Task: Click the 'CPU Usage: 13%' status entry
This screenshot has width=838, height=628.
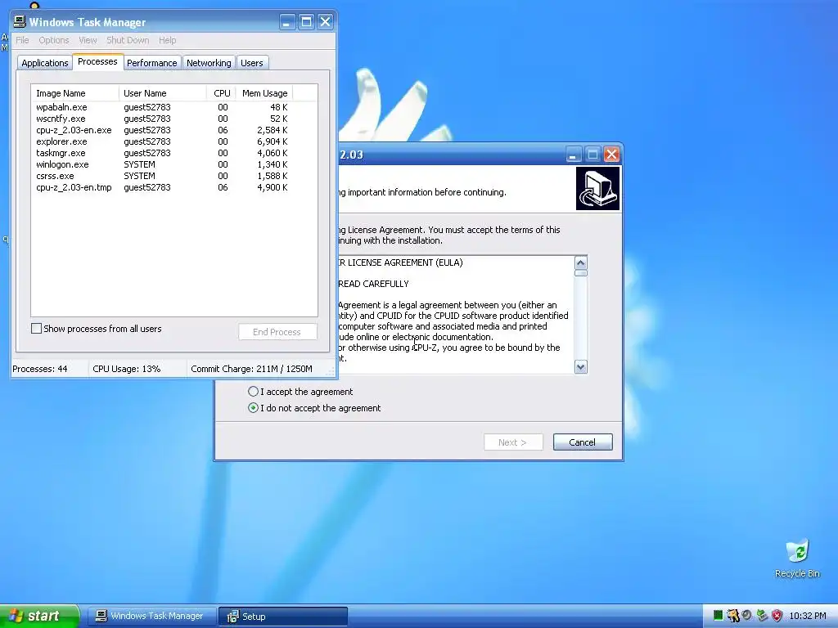Action: pos(127,369)
